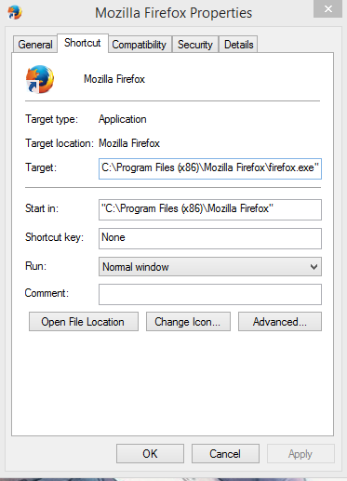347x481 pixels.
Task: Switch to the General tab
Action: click(35, 45)
